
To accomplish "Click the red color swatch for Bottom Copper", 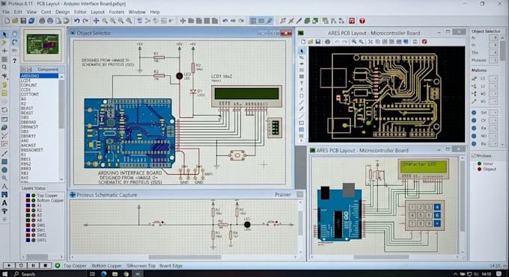I will 28,201.
